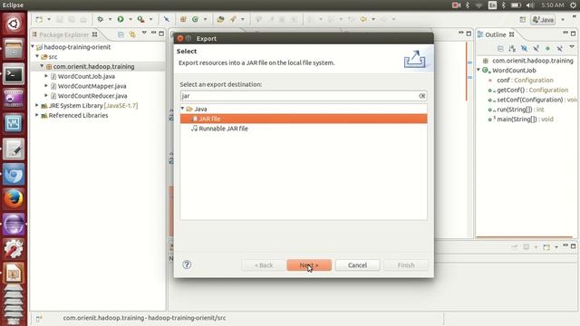Switch to the Outline tab

coord(496,34)
